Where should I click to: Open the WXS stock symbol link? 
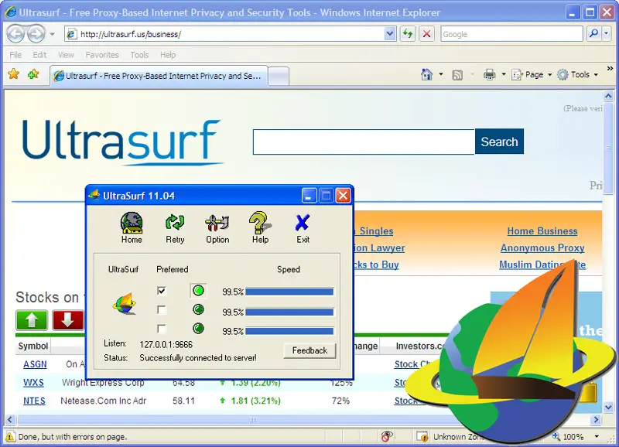pos(33,383)
